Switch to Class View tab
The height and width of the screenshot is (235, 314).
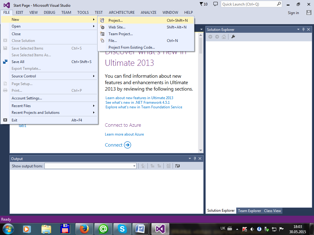click(272, 211)
